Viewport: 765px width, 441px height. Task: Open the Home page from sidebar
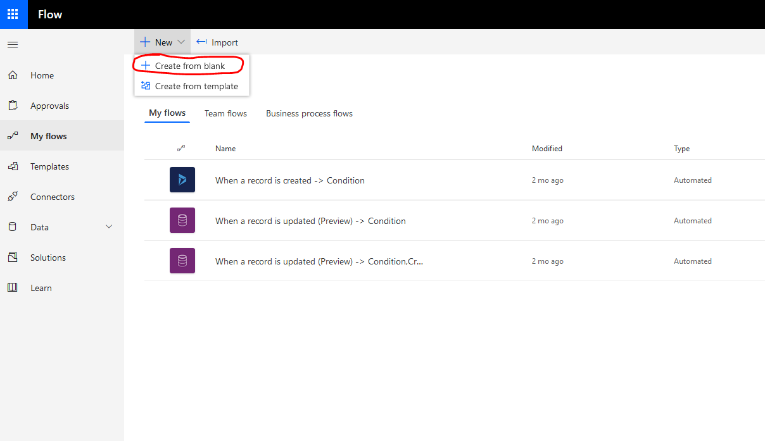click(x=42, y=75)
